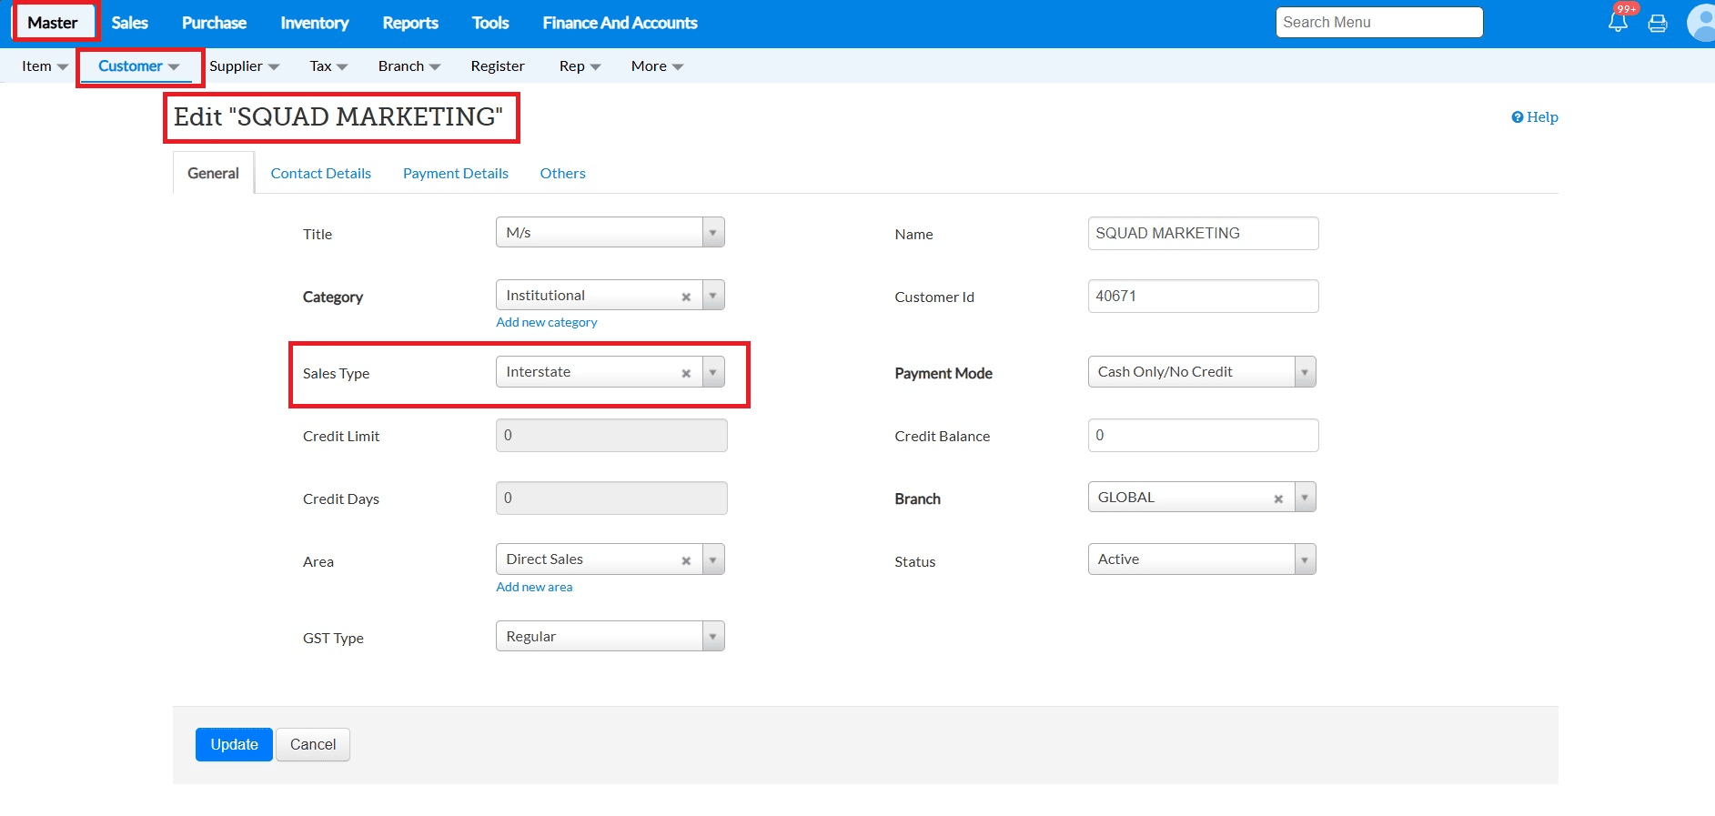The width and height of the screenshot is (1715, 816).
Task: Clear the Direct Sales area value
Action: coord(686,560)
